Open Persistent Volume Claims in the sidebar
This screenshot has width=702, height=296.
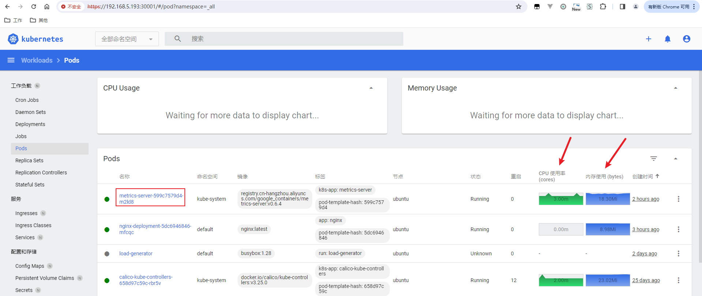[x=45, y=278]
